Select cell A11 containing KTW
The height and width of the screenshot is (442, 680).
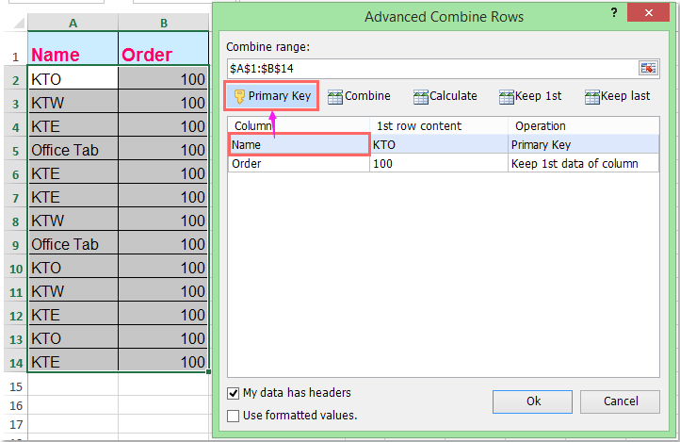[x=73, y=291]
